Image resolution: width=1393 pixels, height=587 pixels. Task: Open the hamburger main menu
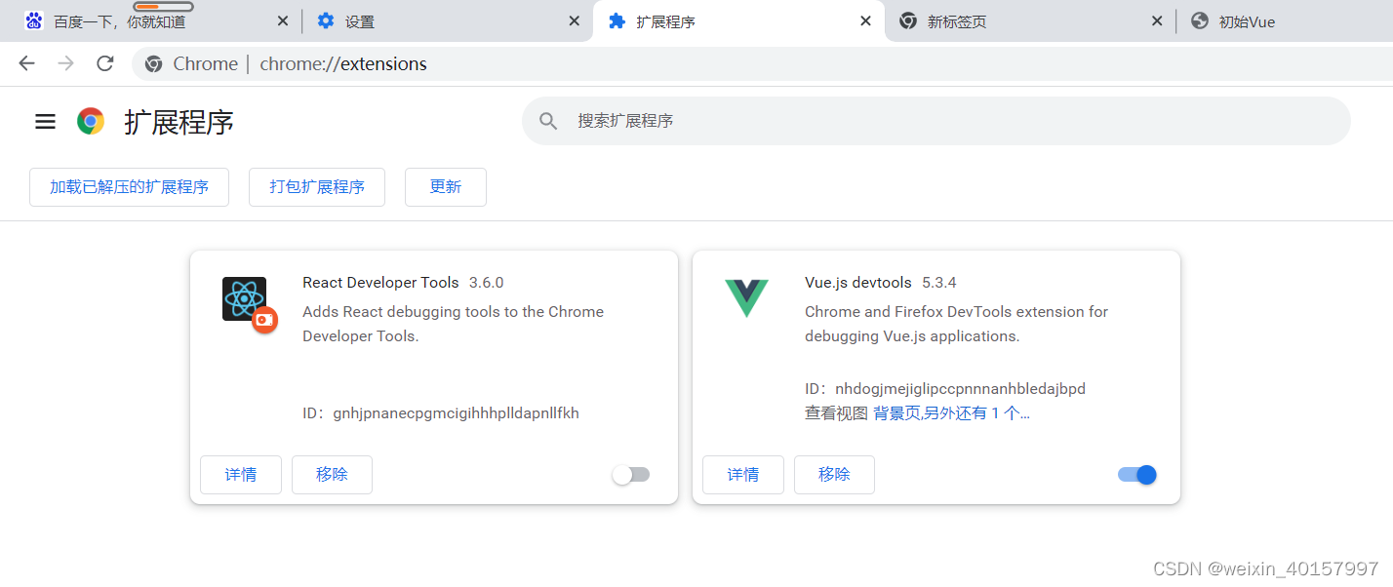45,122
